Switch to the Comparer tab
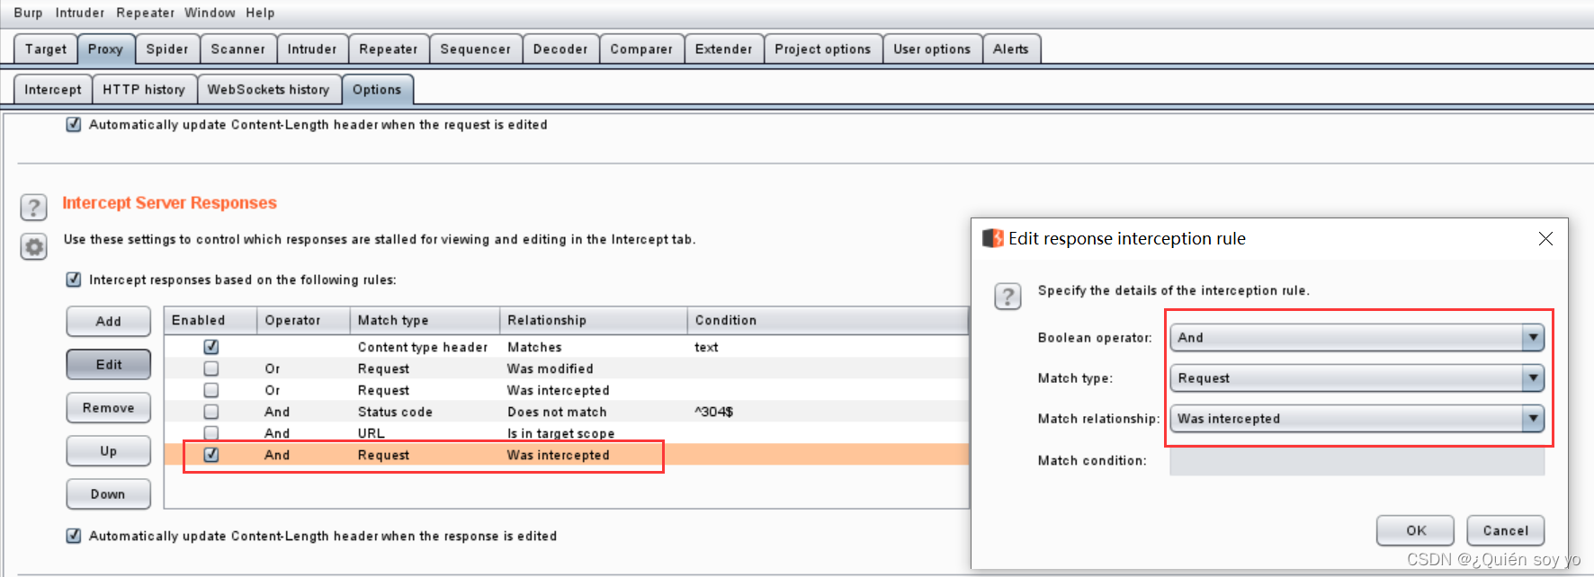Image resolution: width=1594 pixels, height=577 pixels. [641, 49]
